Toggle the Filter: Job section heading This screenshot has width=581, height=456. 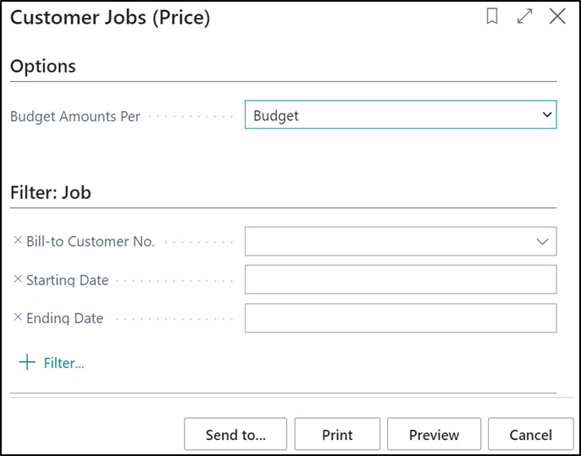pos(51,192)
